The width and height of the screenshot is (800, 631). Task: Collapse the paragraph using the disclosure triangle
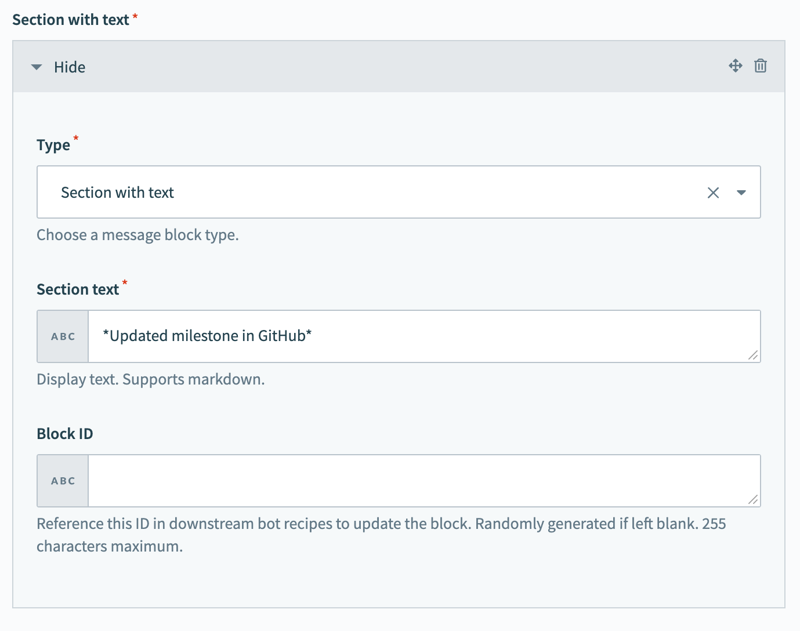(x=37, y=67)
